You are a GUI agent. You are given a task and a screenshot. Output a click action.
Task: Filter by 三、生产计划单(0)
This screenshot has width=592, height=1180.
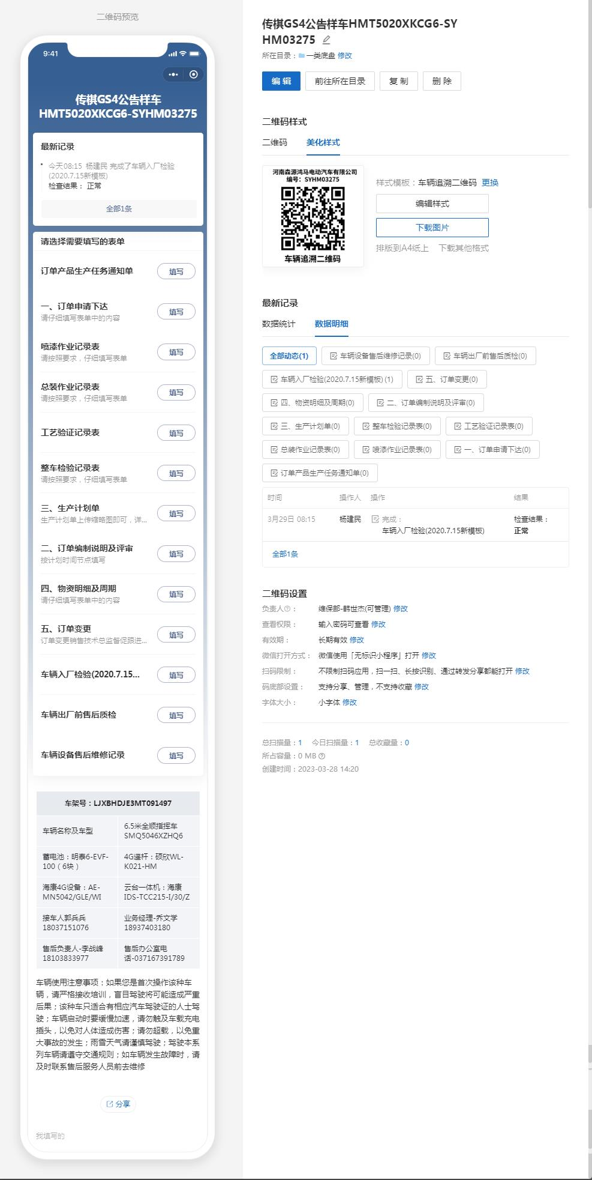[x=305, y=426]
